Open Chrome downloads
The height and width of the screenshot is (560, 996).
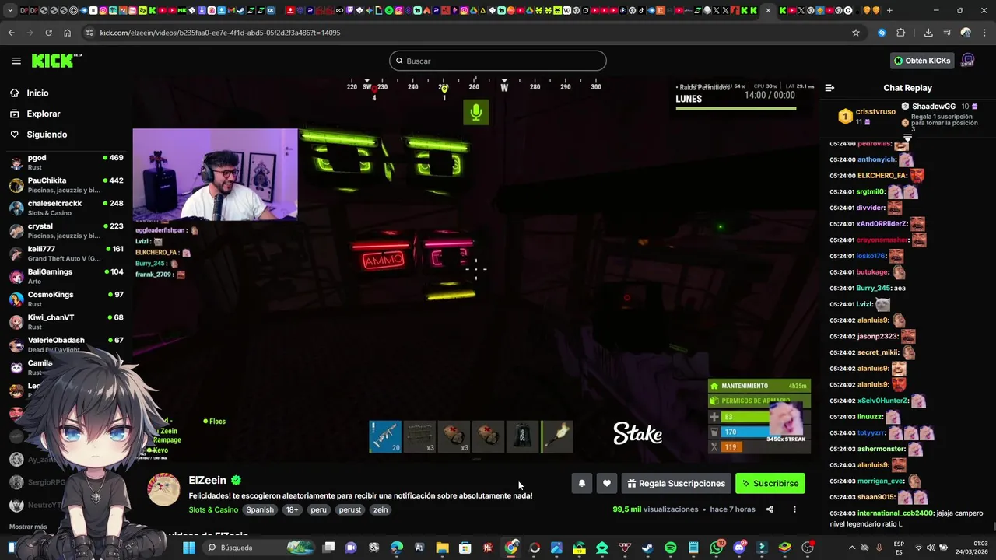tap(928, 33)
